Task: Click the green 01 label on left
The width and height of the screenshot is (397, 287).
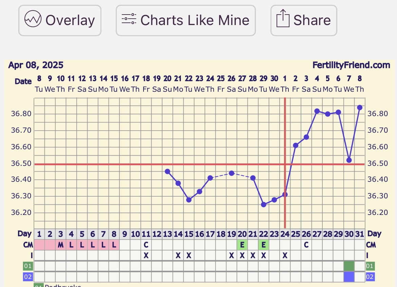Action: (28, 266)
